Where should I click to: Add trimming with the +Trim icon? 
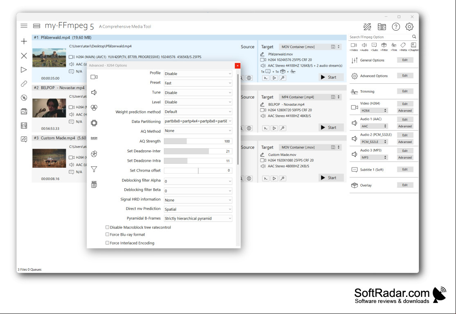click(394, 47)
